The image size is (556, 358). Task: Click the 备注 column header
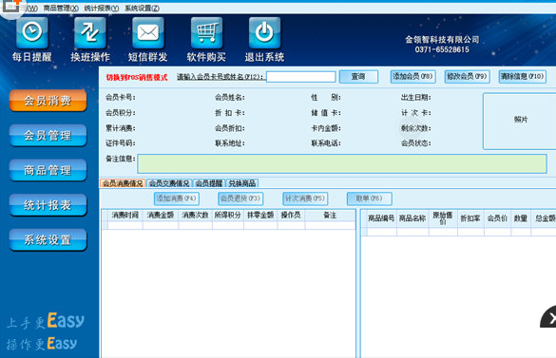[x=330, y=216]
